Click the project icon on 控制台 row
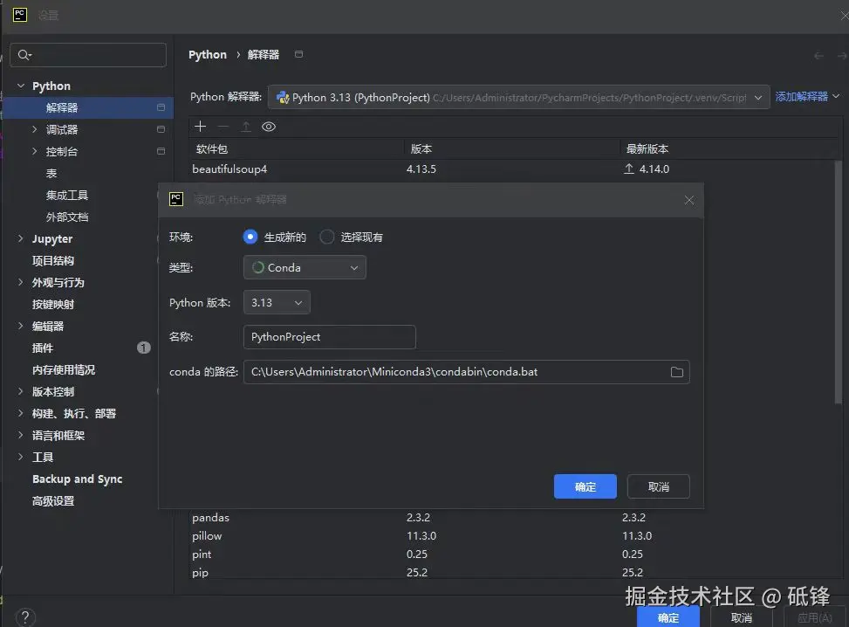Viewport: 849px width, 627px height. pos(161,151)
